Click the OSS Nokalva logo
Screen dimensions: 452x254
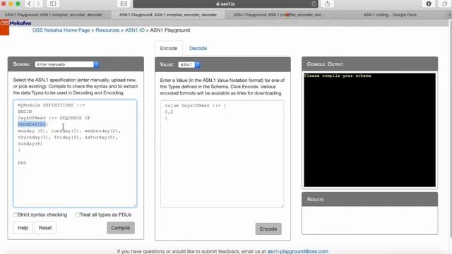[16, 23]
